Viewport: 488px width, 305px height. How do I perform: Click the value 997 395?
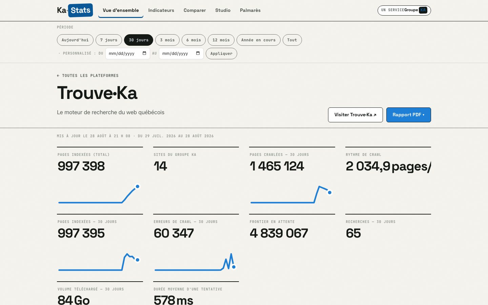tap(81, 233)
